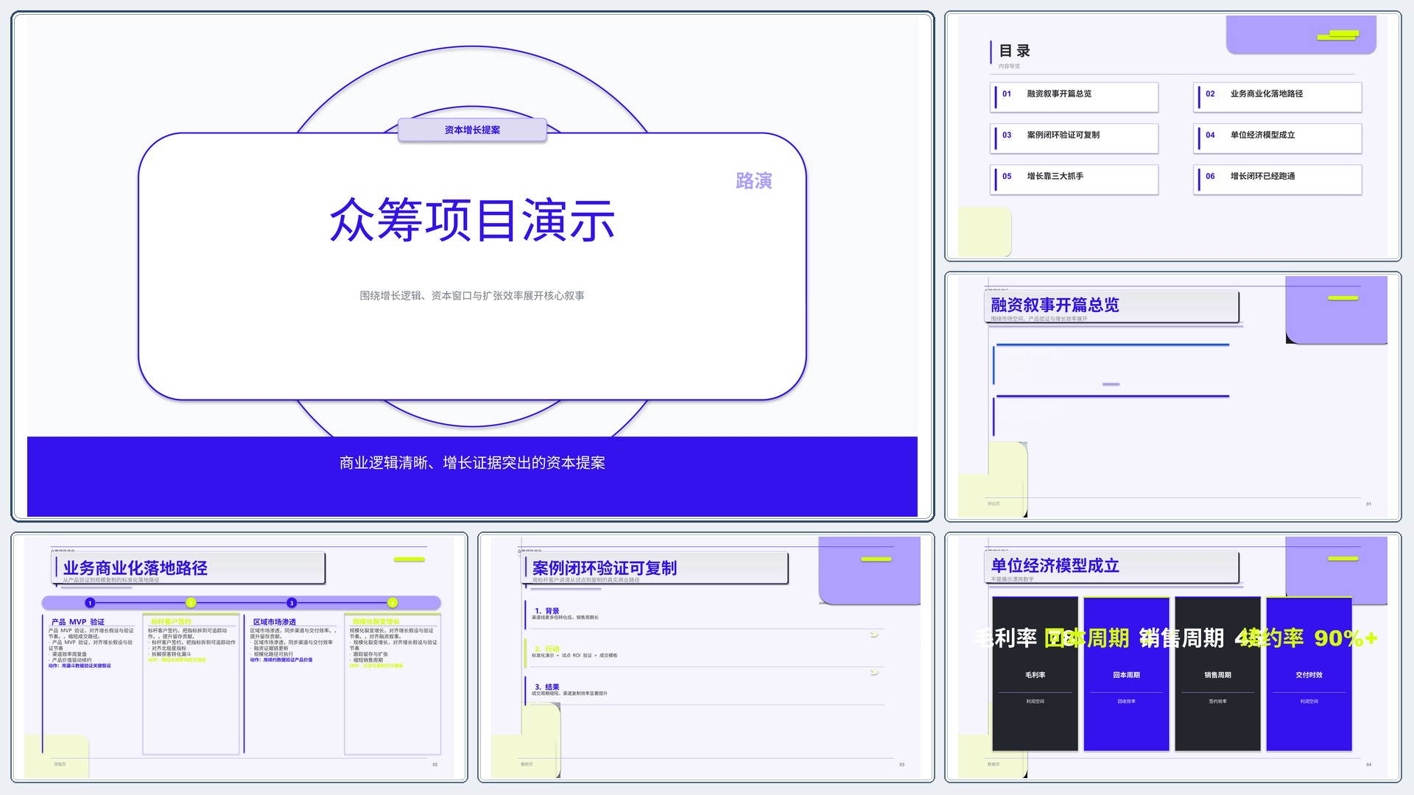Screen dimensions: 1414x795
Task: Select the blue 交付时效 metric card
Action: point(1309,674)
